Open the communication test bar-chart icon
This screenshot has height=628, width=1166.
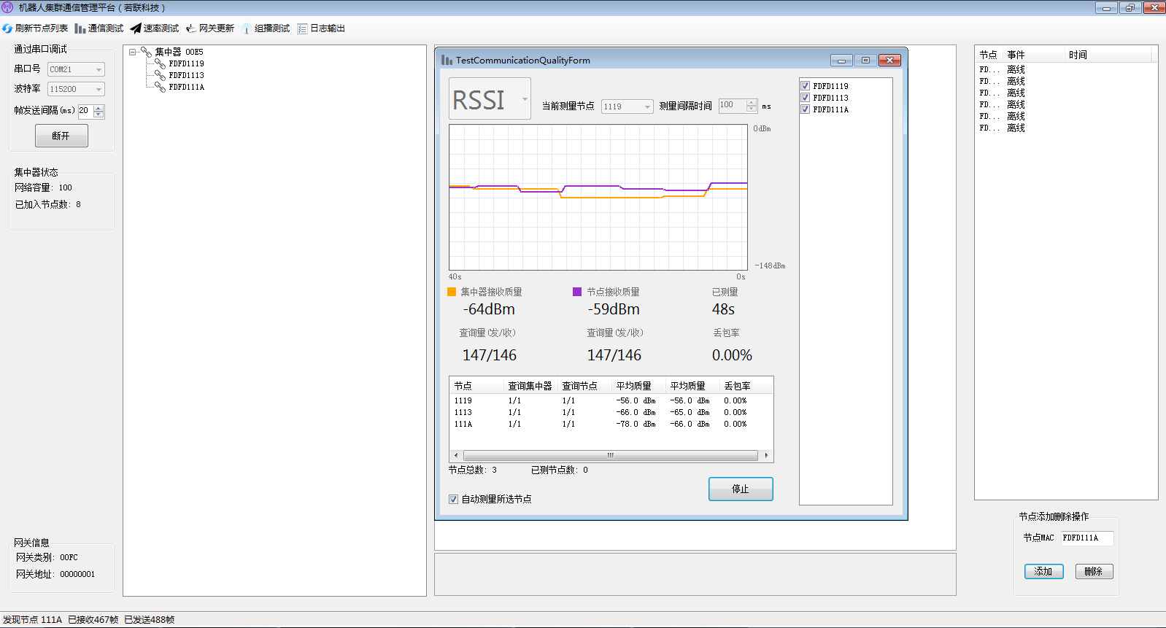tap(80, 28)
